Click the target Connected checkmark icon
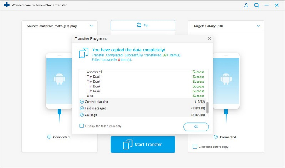This screenshot has width=285, height=168. click(x=216, y=137)
